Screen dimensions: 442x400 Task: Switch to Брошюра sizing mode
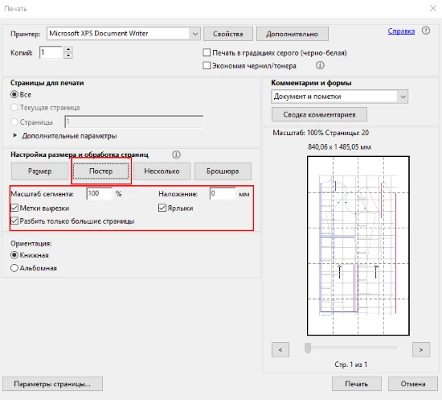point(223,171)
